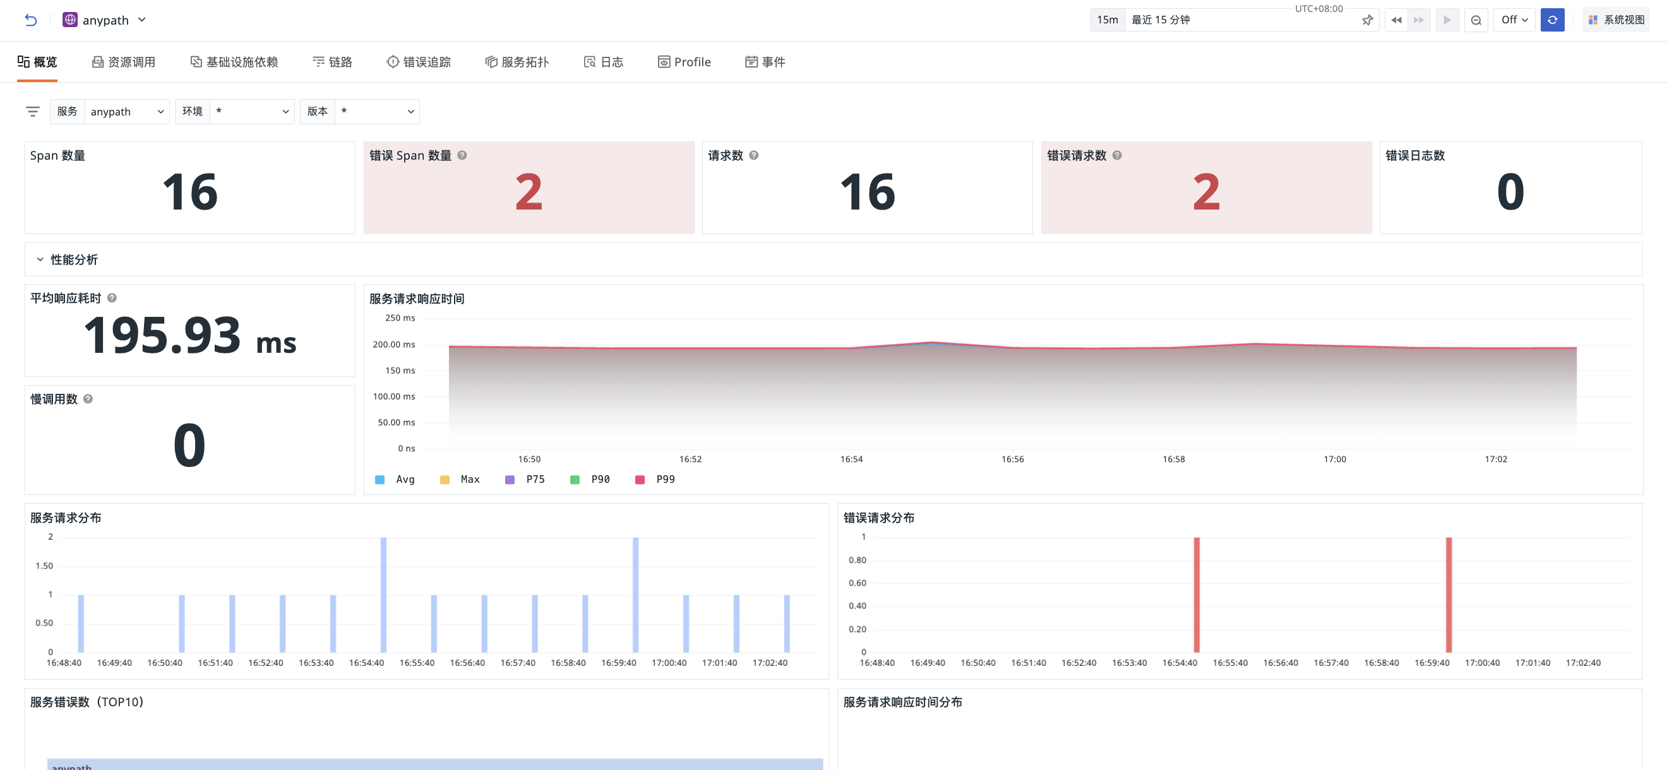Open the 事件 tab
This screenshot has width=1667, height=770.
(765, 62)
